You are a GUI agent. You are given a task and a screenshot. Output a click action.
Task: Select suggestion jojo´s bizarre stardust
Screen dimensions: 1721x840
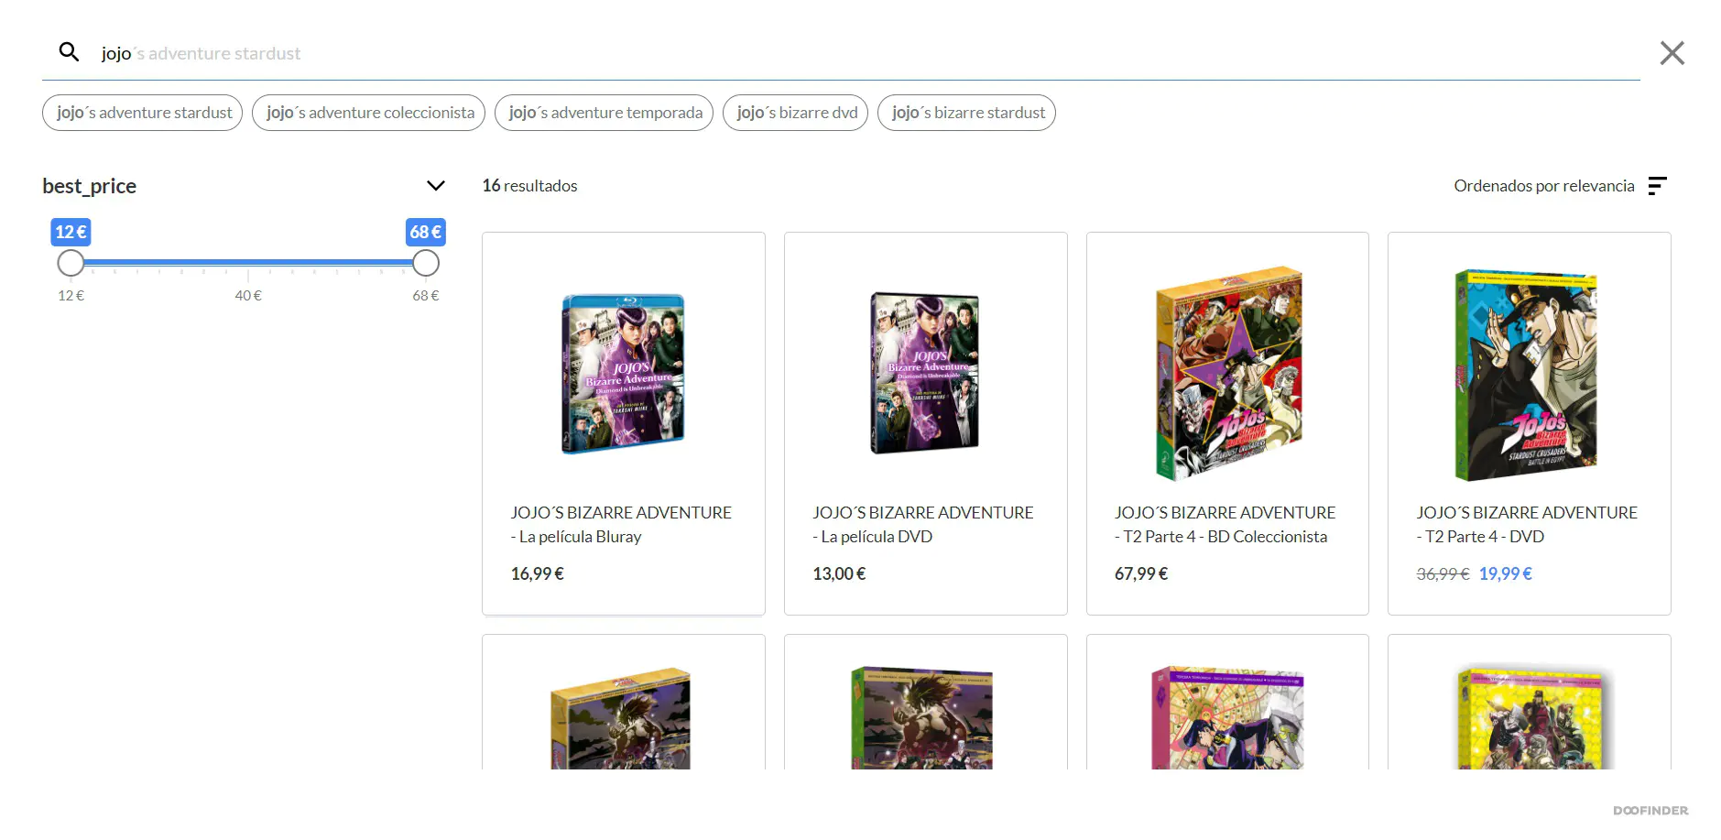coord(966,113)
